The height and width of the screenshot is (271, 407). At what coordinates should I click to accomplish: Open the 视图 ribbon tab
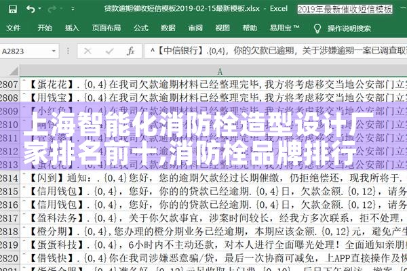tap(222, 28)
